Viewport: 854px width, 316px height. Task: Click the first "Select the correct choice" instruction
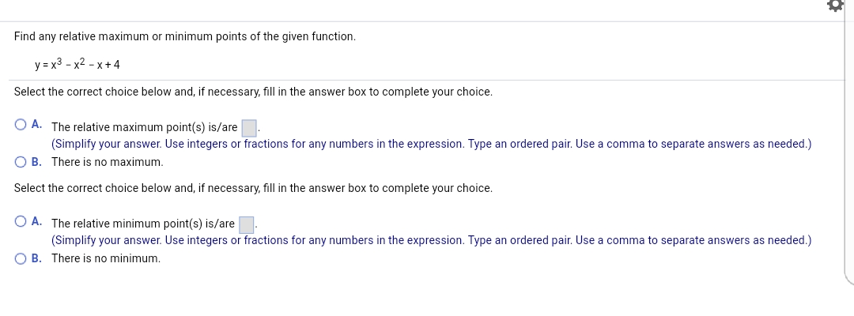click(253, 92)
